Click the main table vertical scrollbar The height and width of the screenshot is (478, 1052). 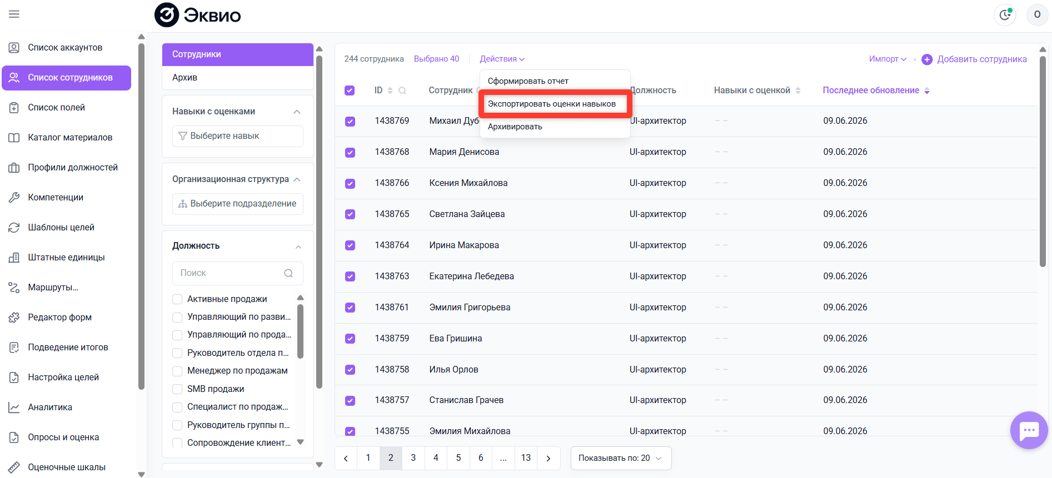(1043, 160)
